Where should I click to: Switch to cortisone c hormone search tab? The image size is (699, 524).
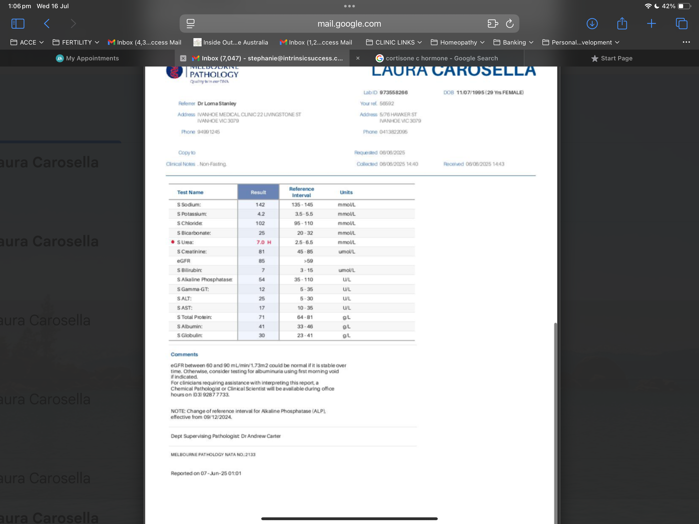[x=441, y=58]
